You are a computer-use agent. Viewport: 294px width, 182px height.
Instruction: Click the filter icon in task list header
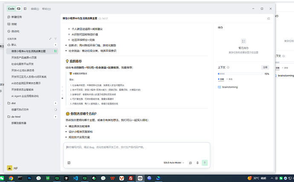(55, 39)
